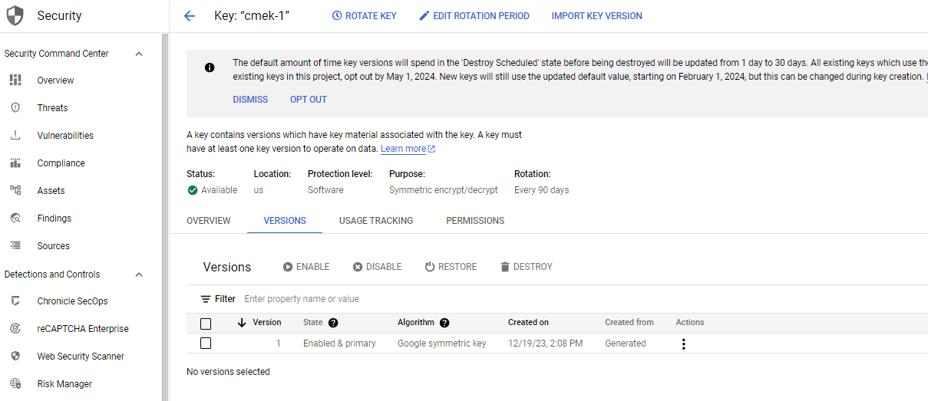Toggle the select-all checkbox in table header
The width and height of the screenshot is (928, 401).
point(206,323)
